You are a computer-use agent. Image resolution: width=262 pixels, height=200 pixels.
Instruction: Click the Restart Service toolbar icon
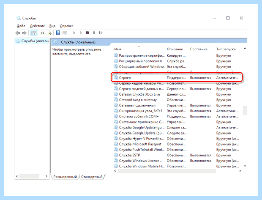click(101, 33)
